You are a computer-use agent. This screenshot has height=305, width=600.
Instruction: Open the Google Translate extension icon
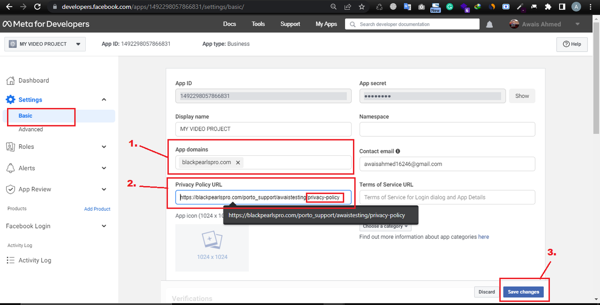[407, 7]
